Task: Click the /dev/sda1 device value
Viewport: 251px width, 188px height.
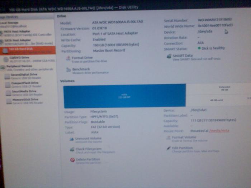Action: point(199,110)
